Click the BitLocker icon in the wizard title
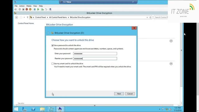The height and width of the screenshot is (112, 199). coord(53,33)
